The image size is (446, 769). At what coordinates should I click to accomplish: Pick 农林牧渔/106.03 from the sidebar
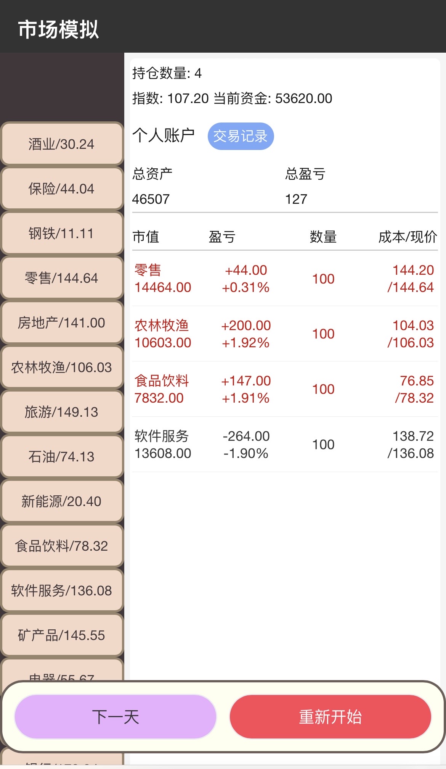click(x=61, y=367)
